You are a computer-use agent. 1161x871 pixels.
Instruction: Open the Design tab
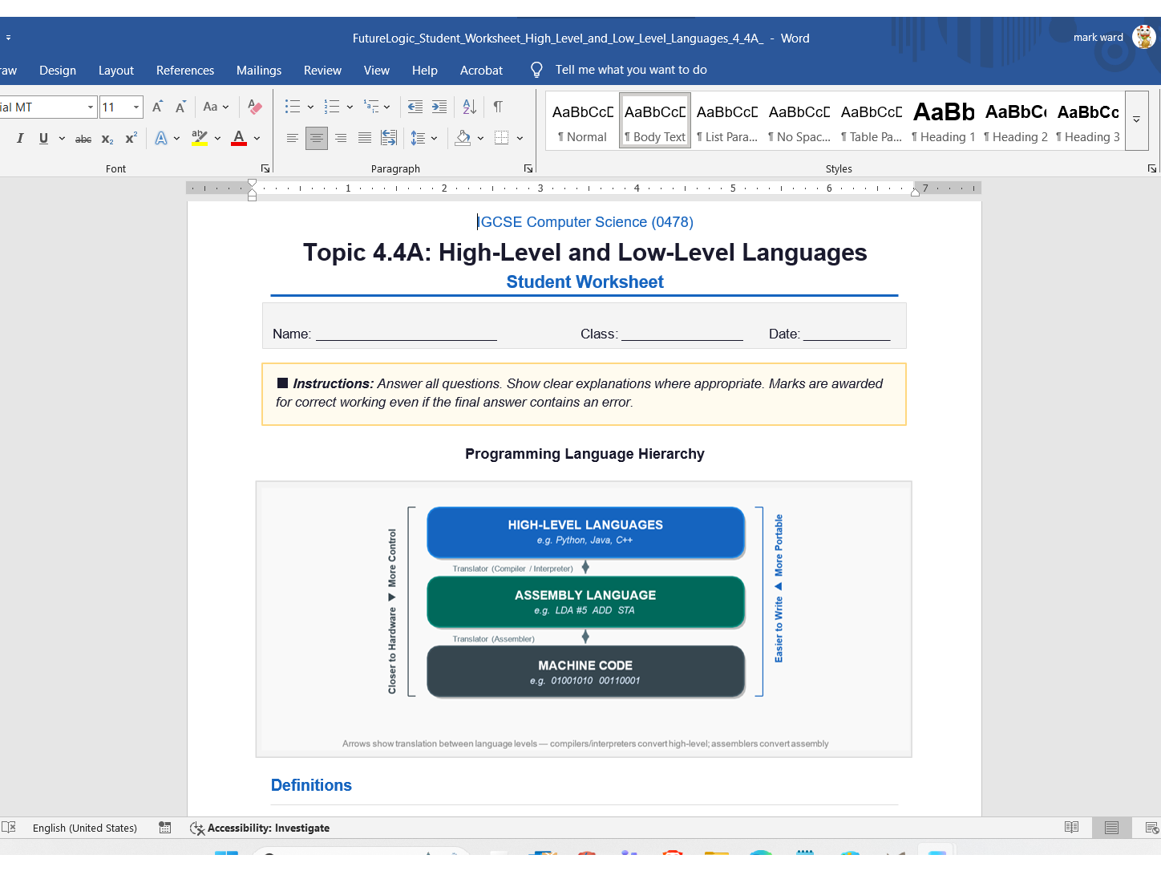click(58, 71)
